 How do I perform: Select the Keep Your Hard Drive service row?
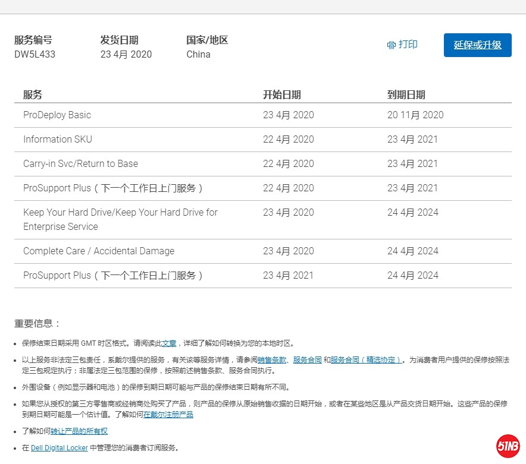(120, 219)
